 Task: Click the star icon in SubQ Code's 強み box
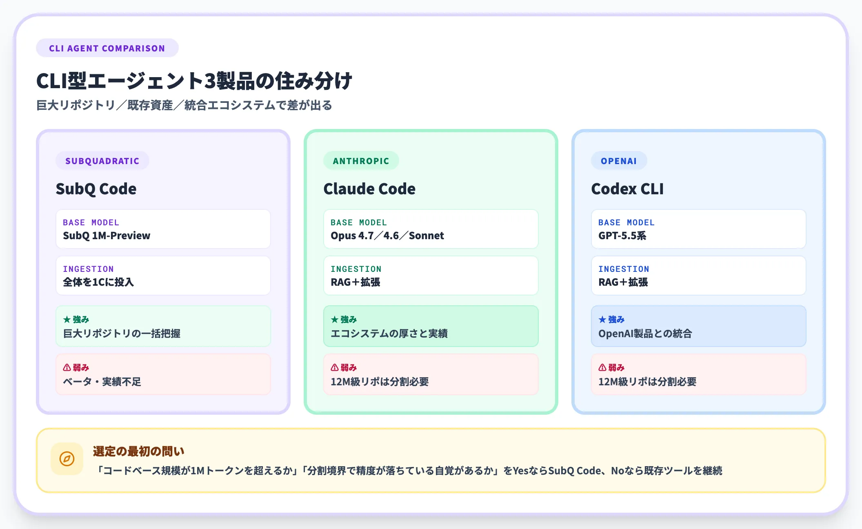coord(67,319)
